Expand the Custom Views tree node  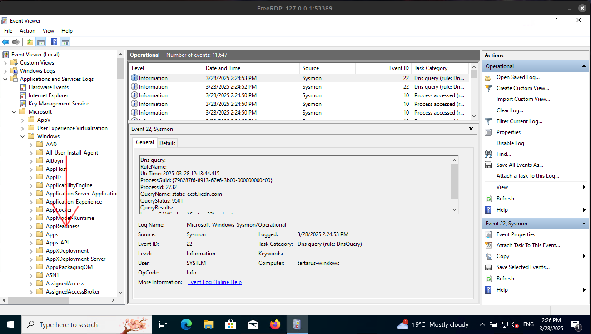(5, 63)
